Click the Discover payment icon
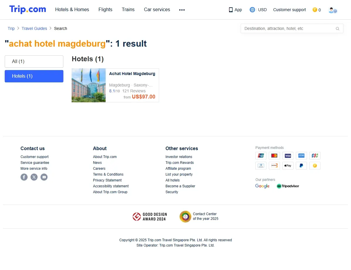 (274, 166)
